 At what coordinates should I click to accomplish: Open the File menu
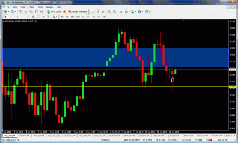click(8, 7)
